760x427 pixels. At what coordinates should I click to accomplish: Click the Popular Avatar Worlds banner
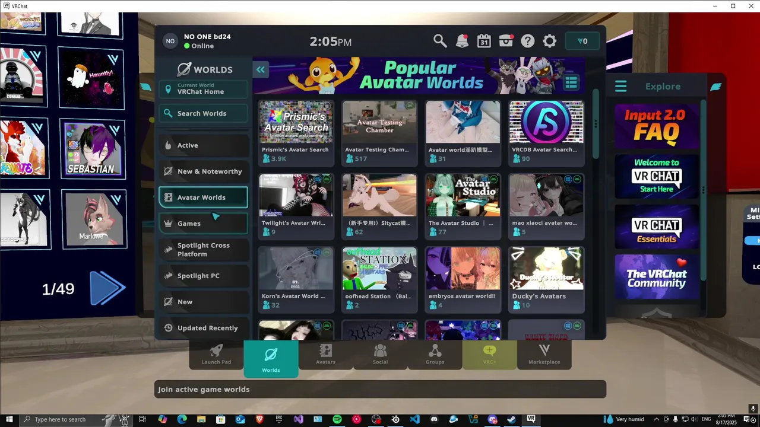[419, 75]
